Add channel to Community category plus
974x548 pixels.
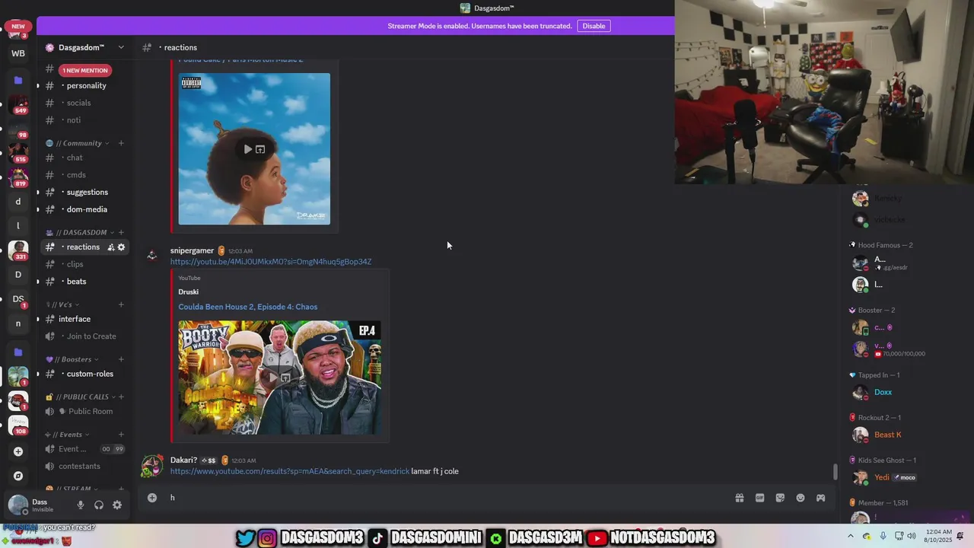pos(121,143)
